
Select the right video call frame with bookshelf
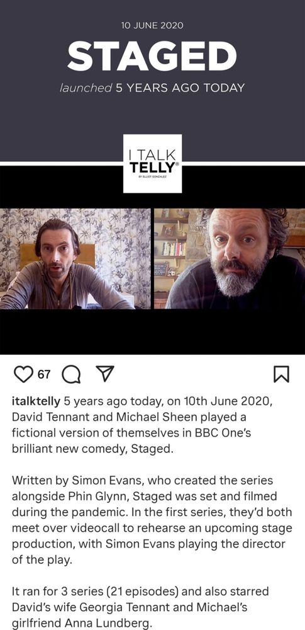pyautogui.click(x=230, y=259)
